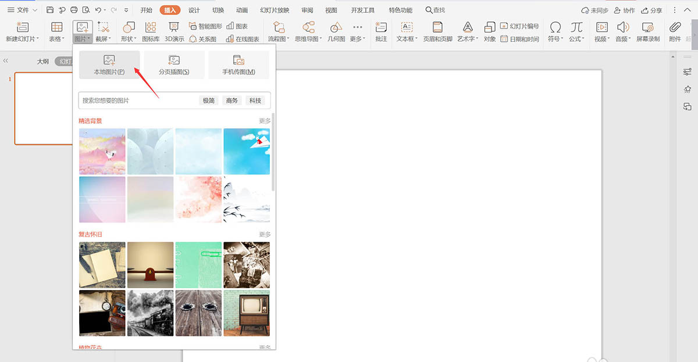Toggle the 科技 filter tag
This screenshot has width=698, height=362.
255,101
